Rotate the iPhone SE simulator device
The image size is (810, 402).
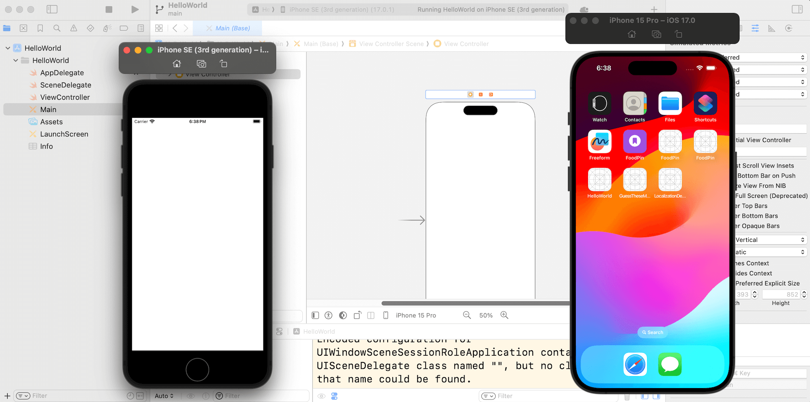point(224,64)
